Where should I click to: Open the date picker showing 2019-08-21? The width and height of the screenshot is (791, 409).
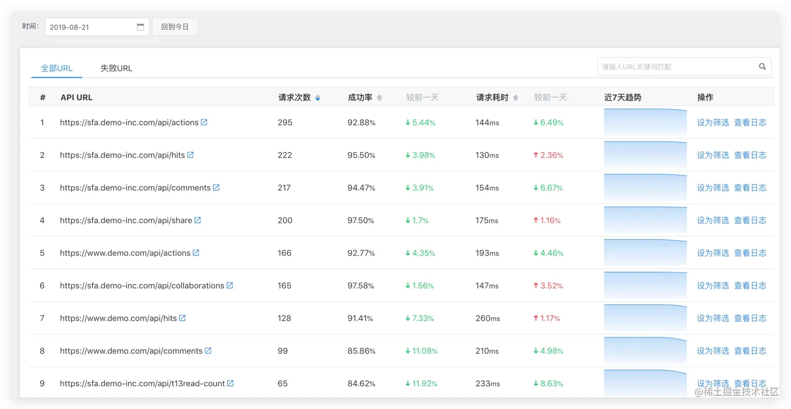[97, 27]
